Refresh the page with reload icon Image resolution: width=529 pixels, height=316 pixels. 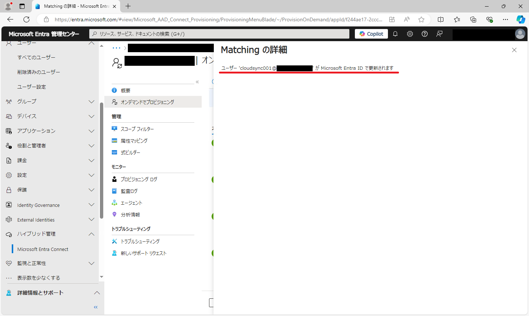coord(26,19)
